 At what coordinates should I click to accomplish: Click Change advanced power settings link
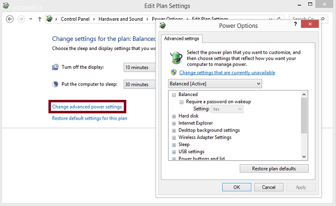(87, 107)
